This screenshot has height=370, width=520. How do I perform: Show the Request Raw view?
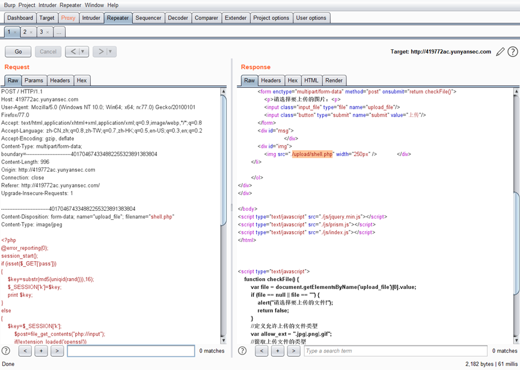[13, 80]
